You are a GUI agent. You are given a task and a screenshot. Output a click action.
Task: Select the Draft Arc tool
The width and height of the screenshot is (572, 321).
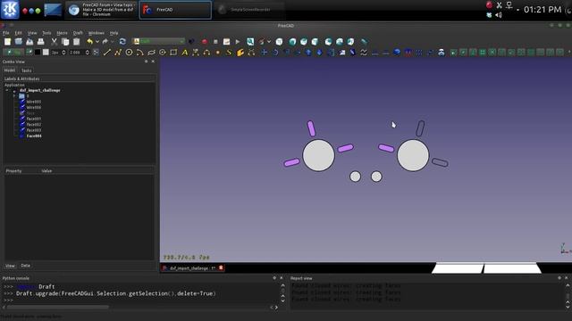(140, 53)
